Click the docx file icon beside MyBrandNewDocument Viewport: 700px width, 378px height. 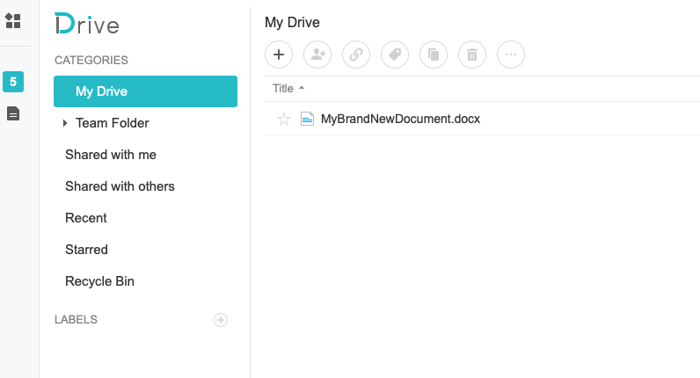coord(307,119)
